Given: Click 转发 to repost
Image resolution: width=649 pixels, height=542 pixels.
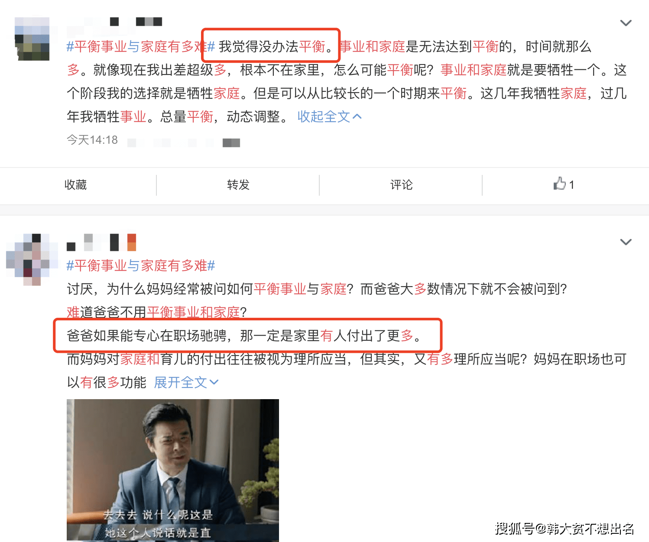Looking at the screenshot, I should pos(238,185).
